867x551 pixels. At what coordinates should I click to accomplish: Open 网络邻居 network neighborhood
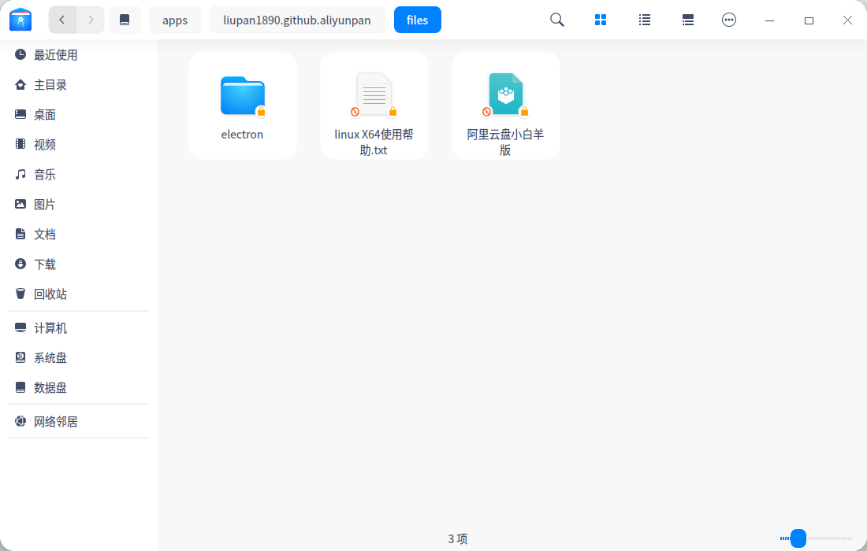point(55,421)
